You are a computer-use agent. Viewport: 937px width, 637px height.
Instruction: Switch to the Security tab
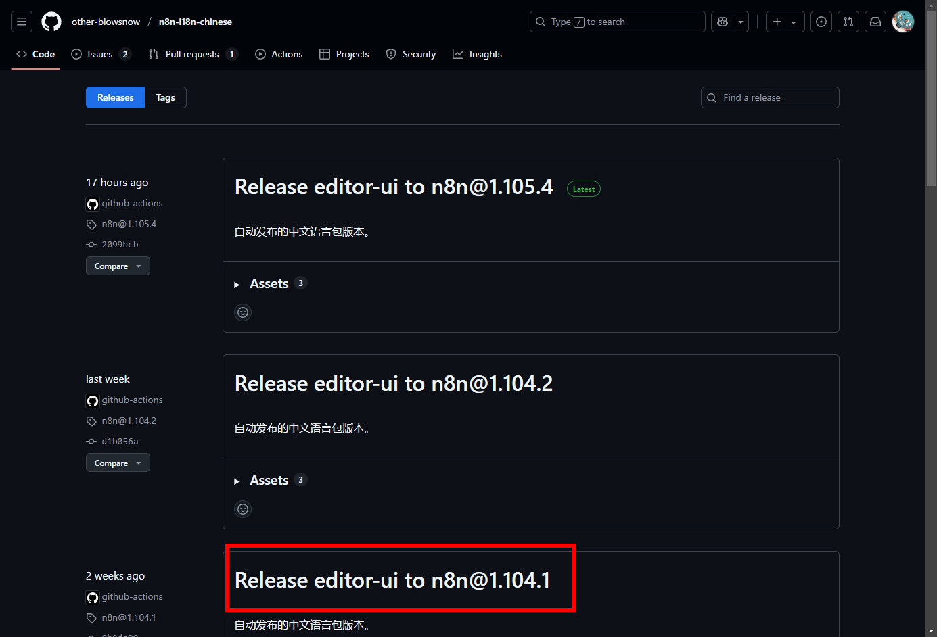tap(411, 54)
